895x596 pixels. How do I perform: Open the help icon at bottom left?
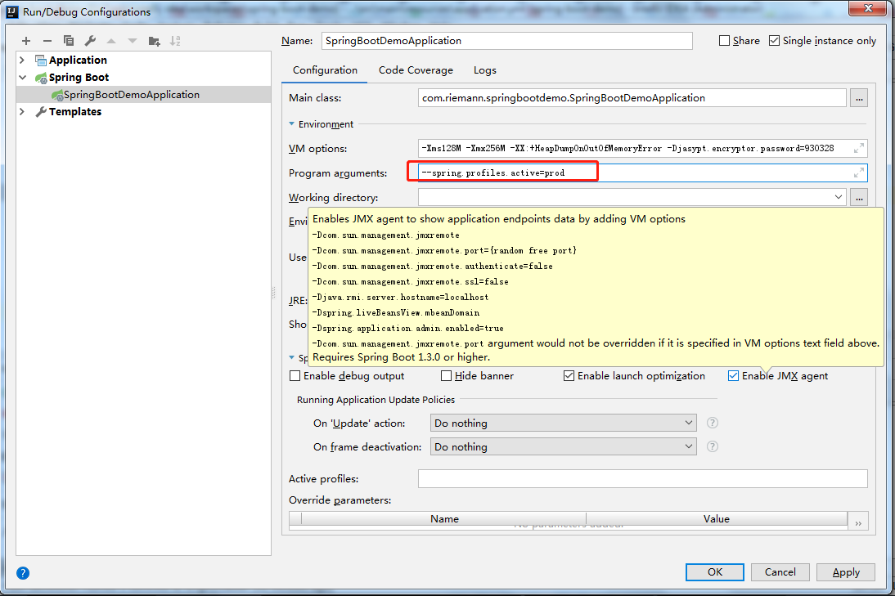pyautogui.click(x=22, y=573)
